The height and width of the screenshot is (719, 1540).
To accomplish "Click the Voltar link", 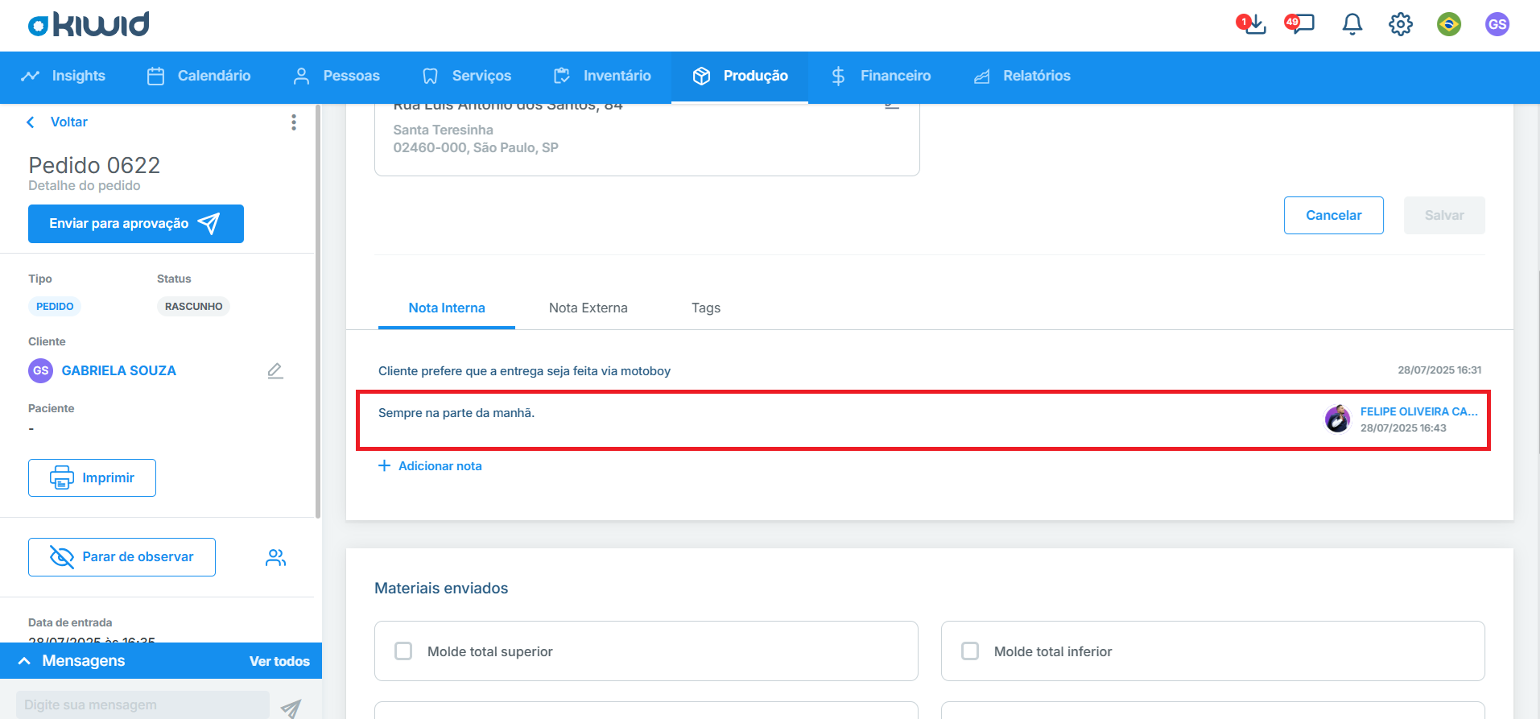I will [x=69, y=122].
